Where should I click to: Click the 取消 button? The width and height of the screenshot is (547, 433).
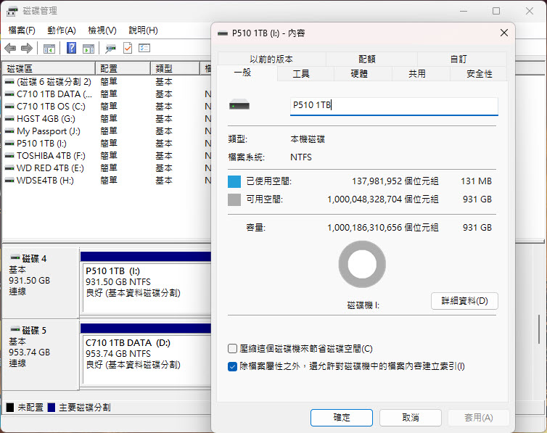411,417
